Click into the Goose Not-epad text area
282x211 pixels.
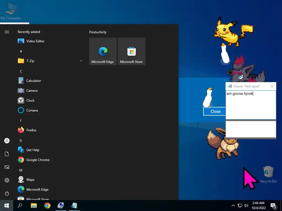251,105
